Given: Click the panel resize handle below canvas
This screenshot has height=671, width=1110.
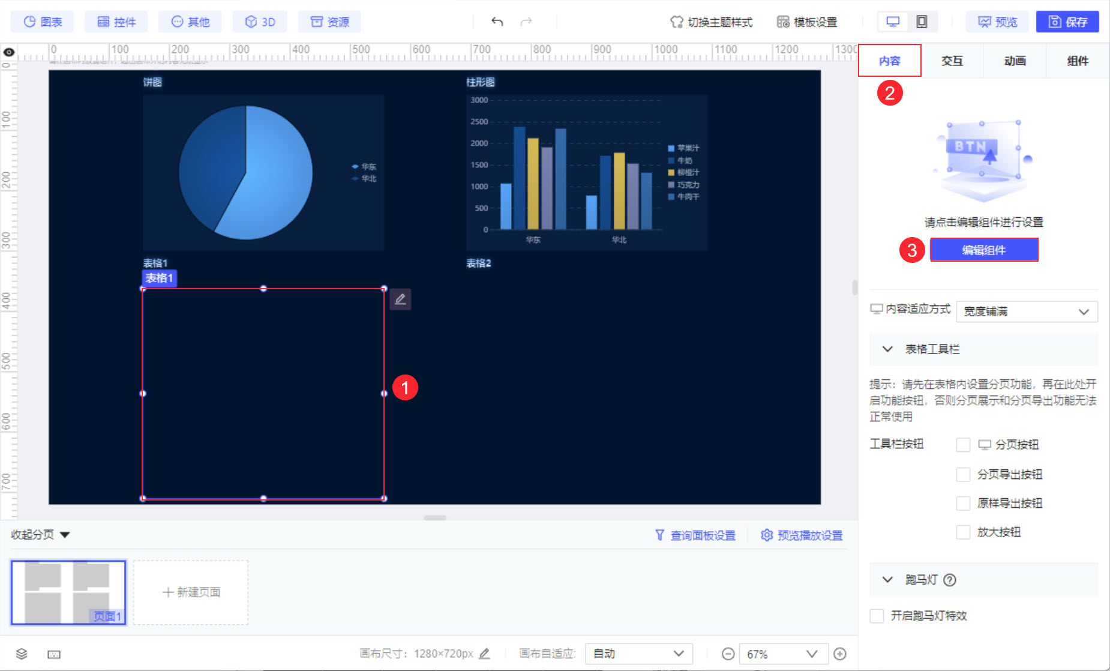Looking at the screenshot, I should (x=435, y=517).
